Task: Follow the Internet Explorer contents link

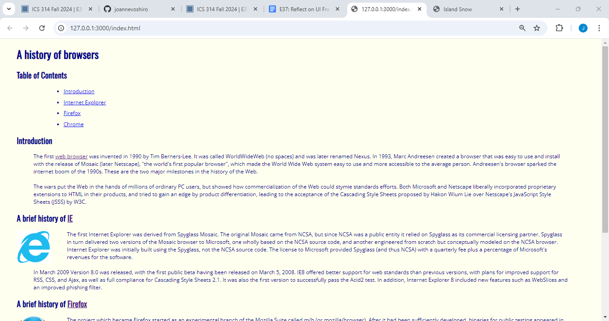Action: coord(85,103)
